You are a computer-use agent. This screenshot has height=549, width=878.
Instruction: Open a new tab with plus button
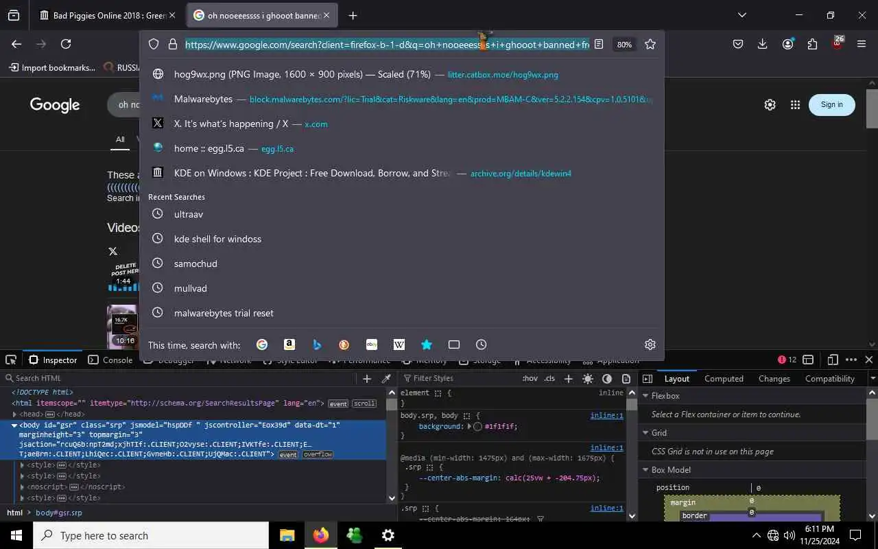click(353, 15)
